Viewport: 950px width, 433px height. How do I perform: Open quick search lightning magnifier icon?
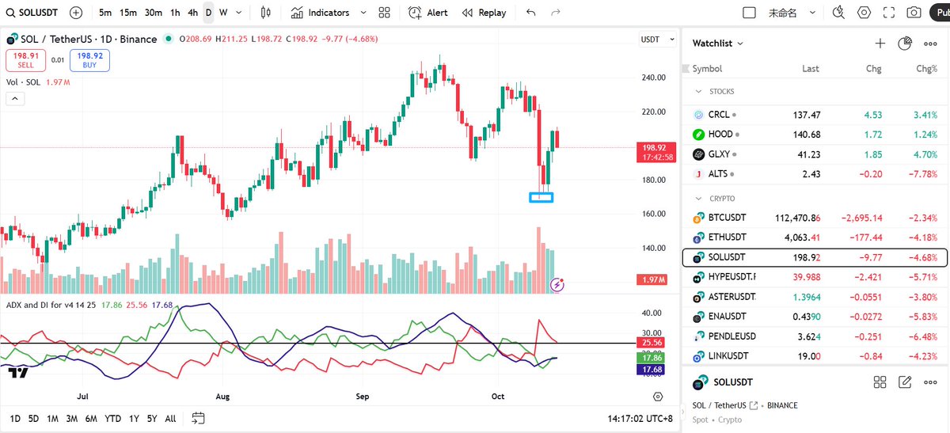(839, 13)
